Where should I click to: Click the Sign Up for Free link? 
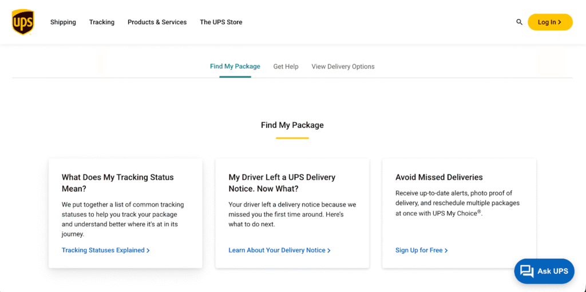[x=419, y=250]
